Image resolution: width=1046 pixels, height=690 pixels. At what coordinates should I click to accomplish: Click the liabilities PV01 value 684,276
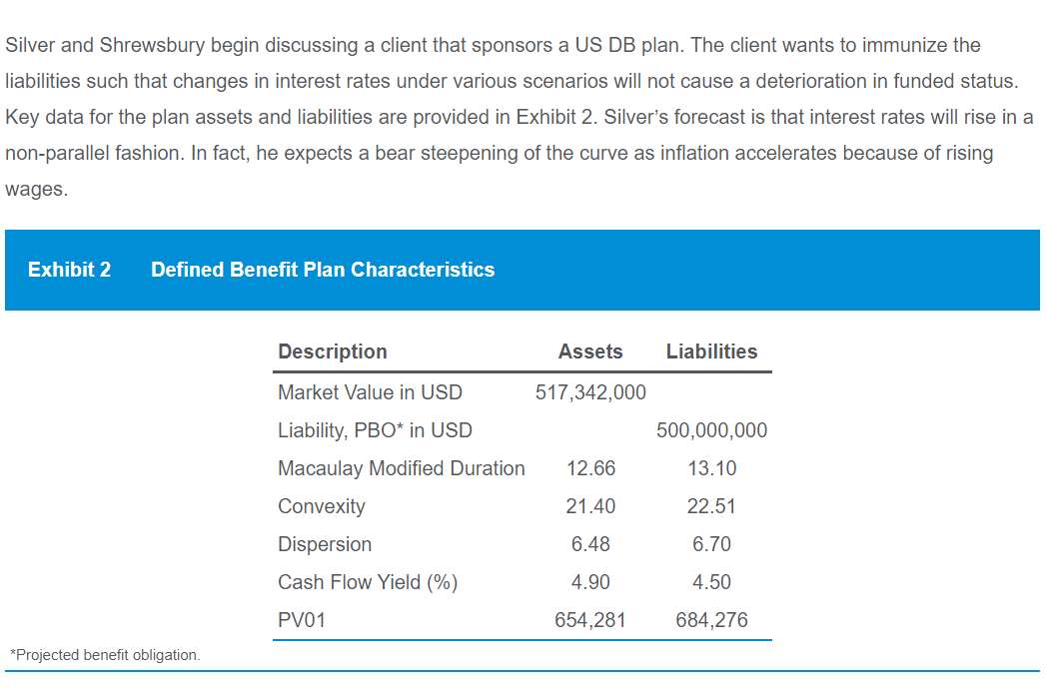pyautogui.click(x=711, y=620)
